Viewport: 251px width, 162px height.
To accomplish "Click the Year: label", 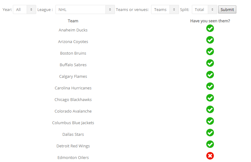I will [7, 9].
